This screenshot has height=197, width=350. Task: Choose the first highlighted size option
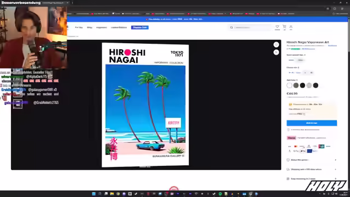pos(295,73)
